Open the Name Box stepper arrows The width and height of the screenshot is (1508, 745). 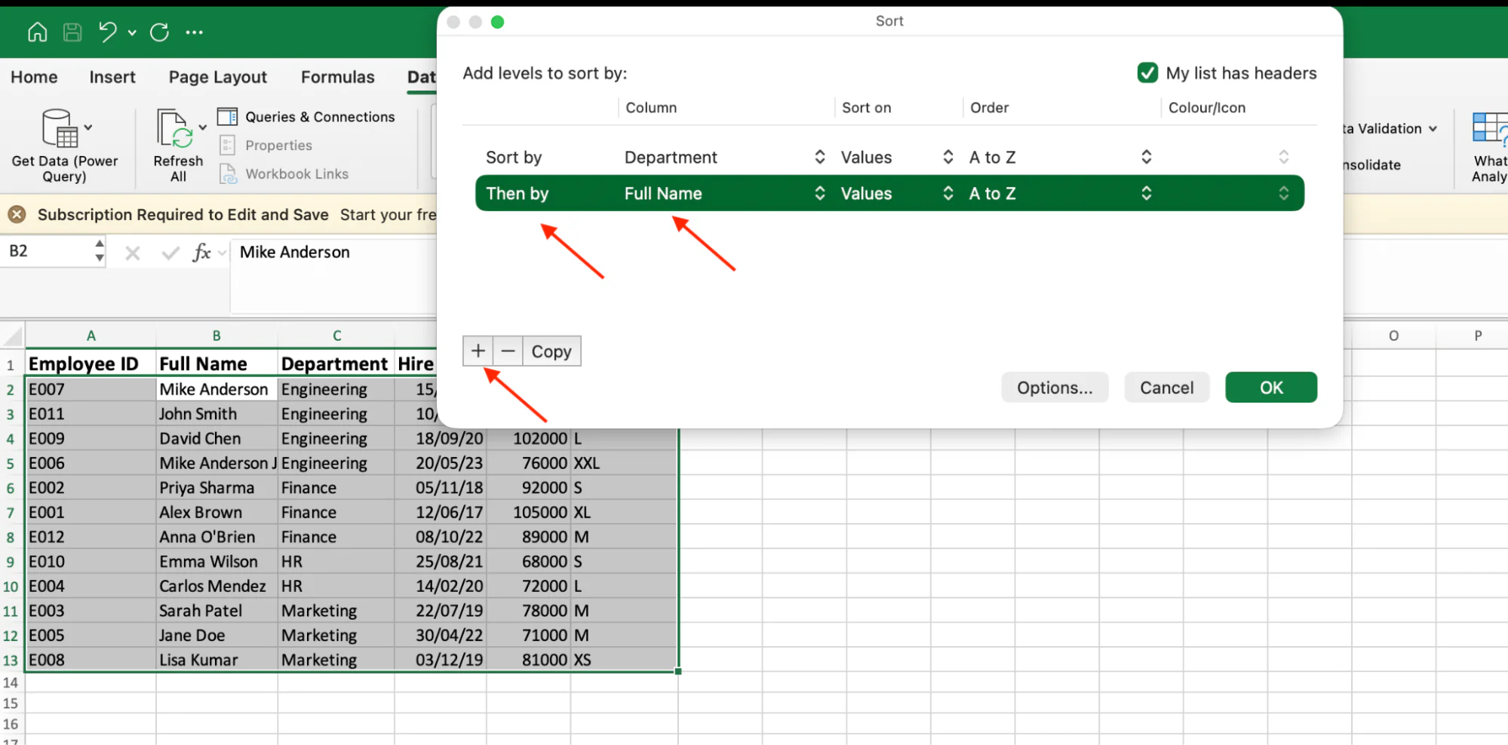pyautogui.click(x=99, y=251)
